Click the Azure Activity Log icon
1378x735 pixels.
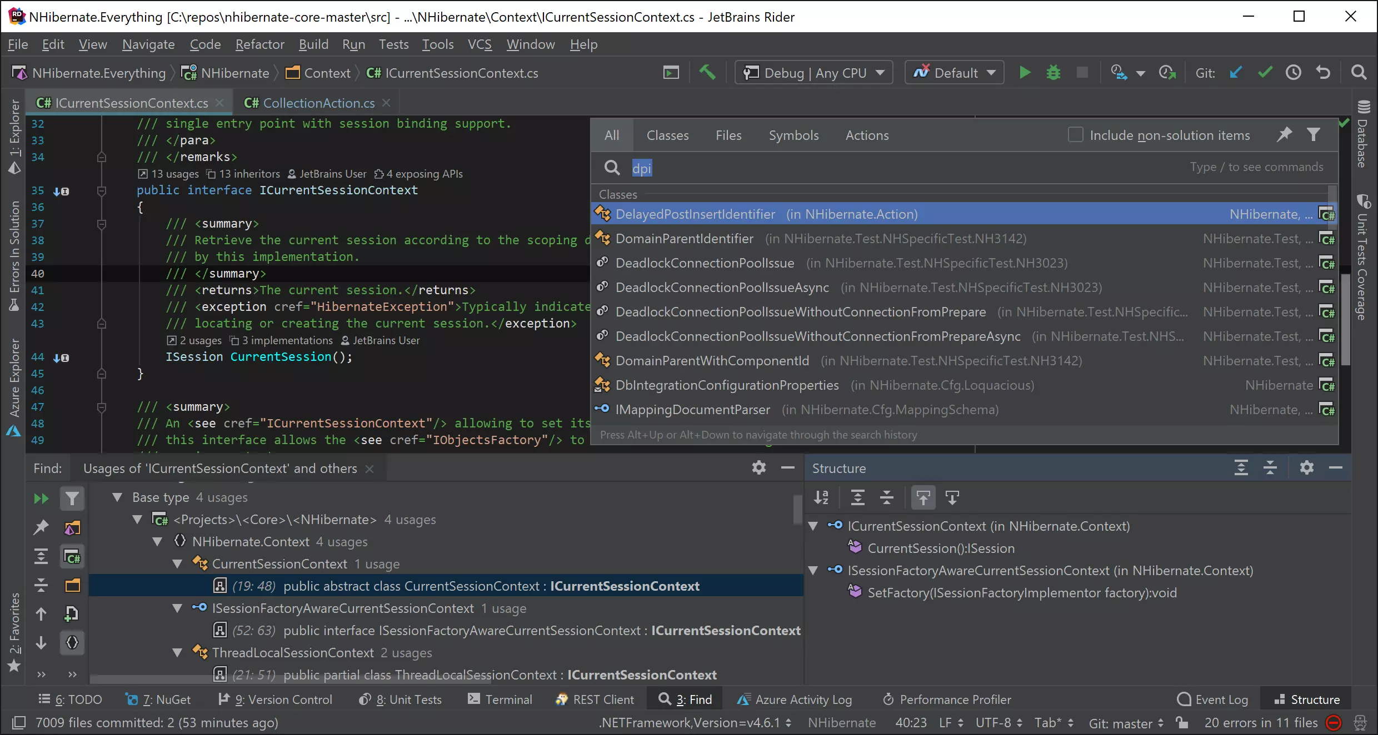click(743, 698)
